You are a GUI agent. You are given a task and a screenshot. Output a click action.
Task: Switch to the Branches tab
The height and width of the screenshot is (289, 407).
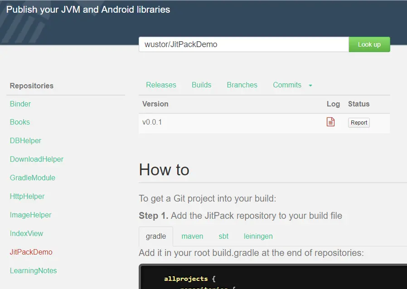point(242,85)
